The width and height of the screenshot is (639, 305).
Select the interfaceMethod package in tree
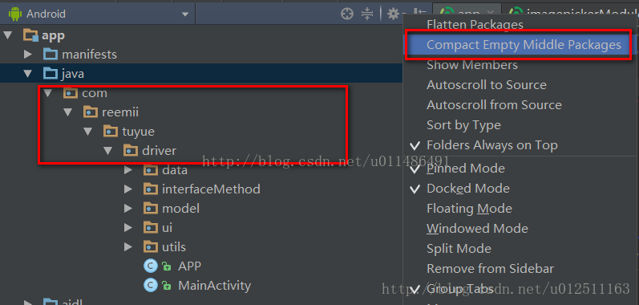211,189
